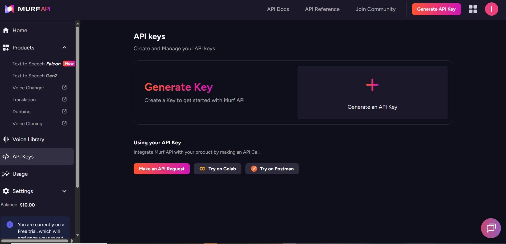Click the plus icon to generate key
506x244 pixels.
point(372,85)
